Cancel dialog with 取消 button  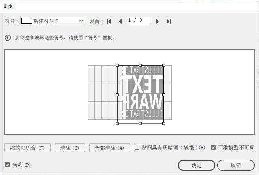pos(236,165)
